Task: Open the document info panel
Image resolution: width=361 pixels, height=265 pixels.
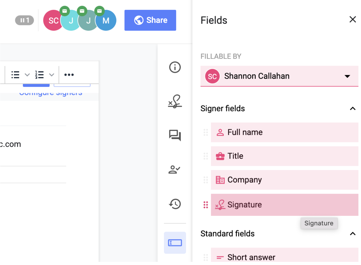Action: [175, 67]
